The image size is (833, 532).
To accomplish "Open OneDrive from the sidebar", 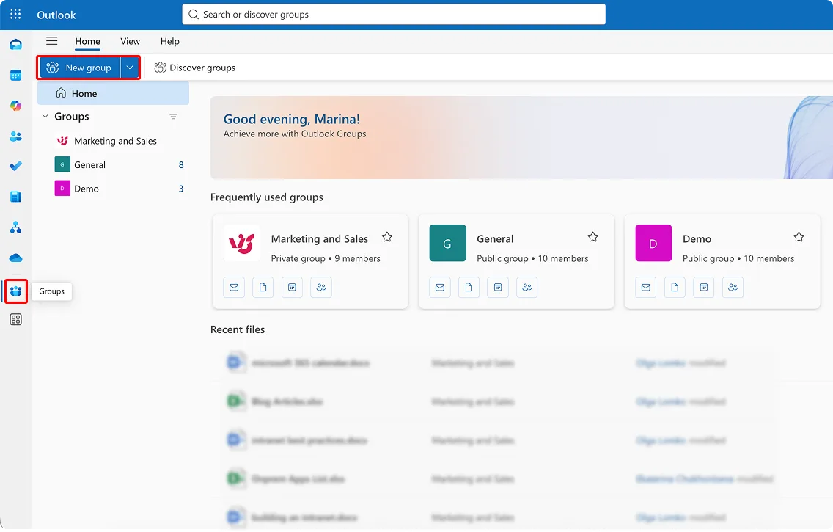I will (15, 258).
